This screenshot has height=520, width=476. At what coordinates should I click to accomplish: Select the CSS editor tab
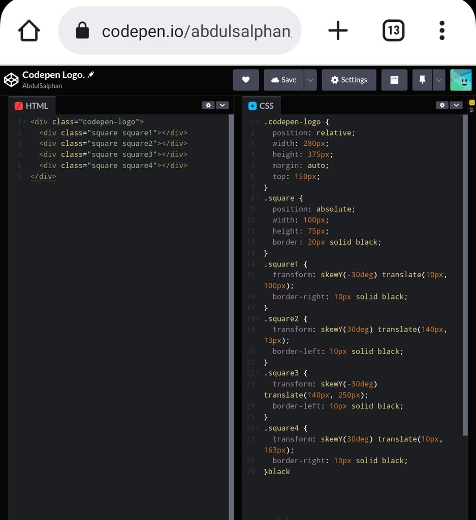[x=261, y=106]
